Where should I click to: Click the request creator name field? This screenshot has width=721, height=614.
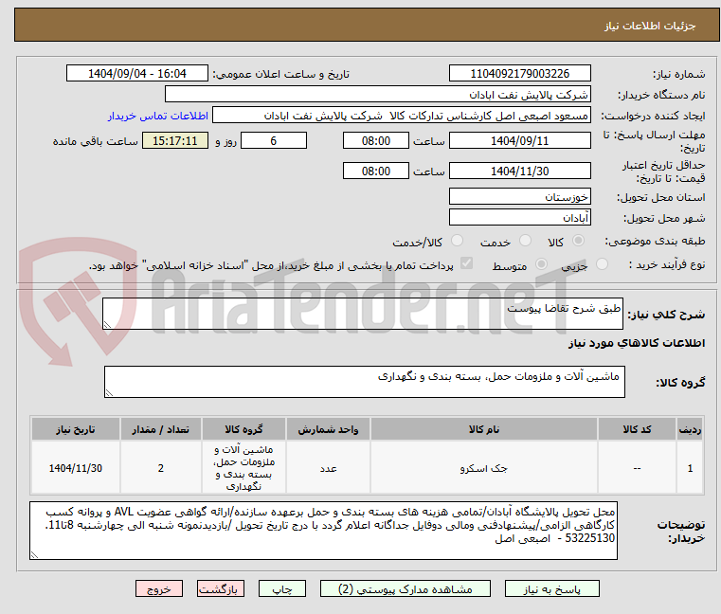click(402, 116)
